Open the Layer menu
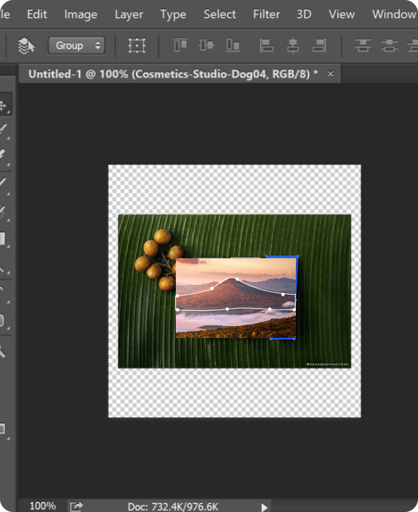Viewport: 418px width, 512px height. point(129,15)
